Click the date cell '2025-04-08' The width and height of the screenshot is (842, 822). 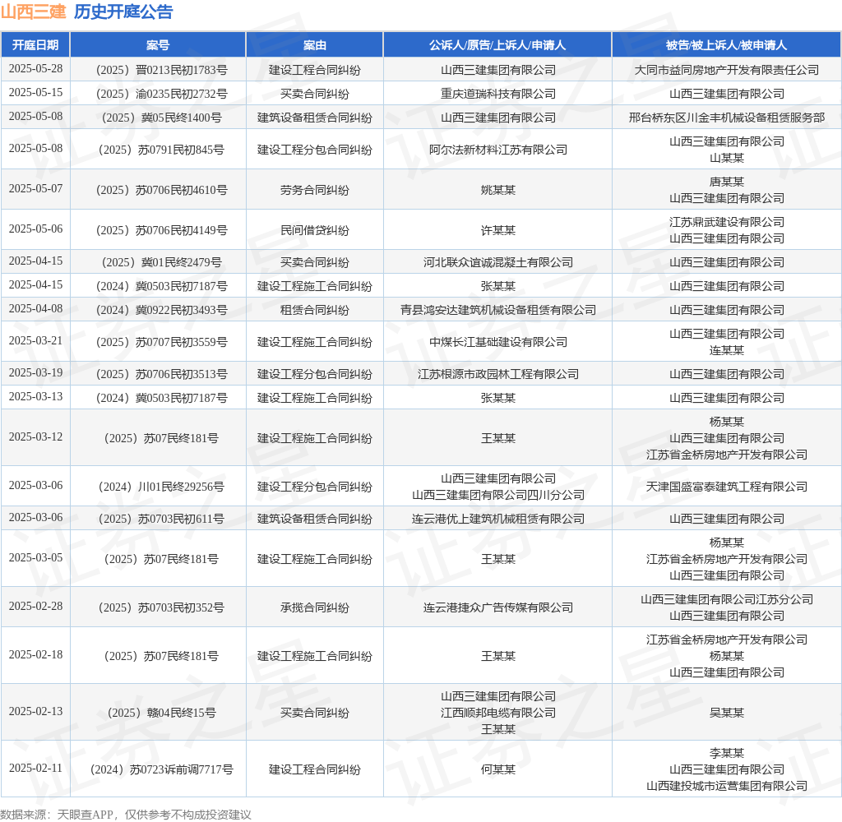[35, 309]
